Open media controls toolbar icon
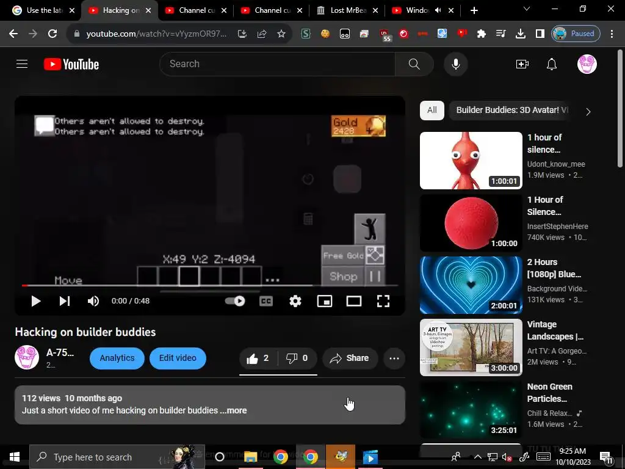Viewport: 625px width, 469px height. [500, 34]
